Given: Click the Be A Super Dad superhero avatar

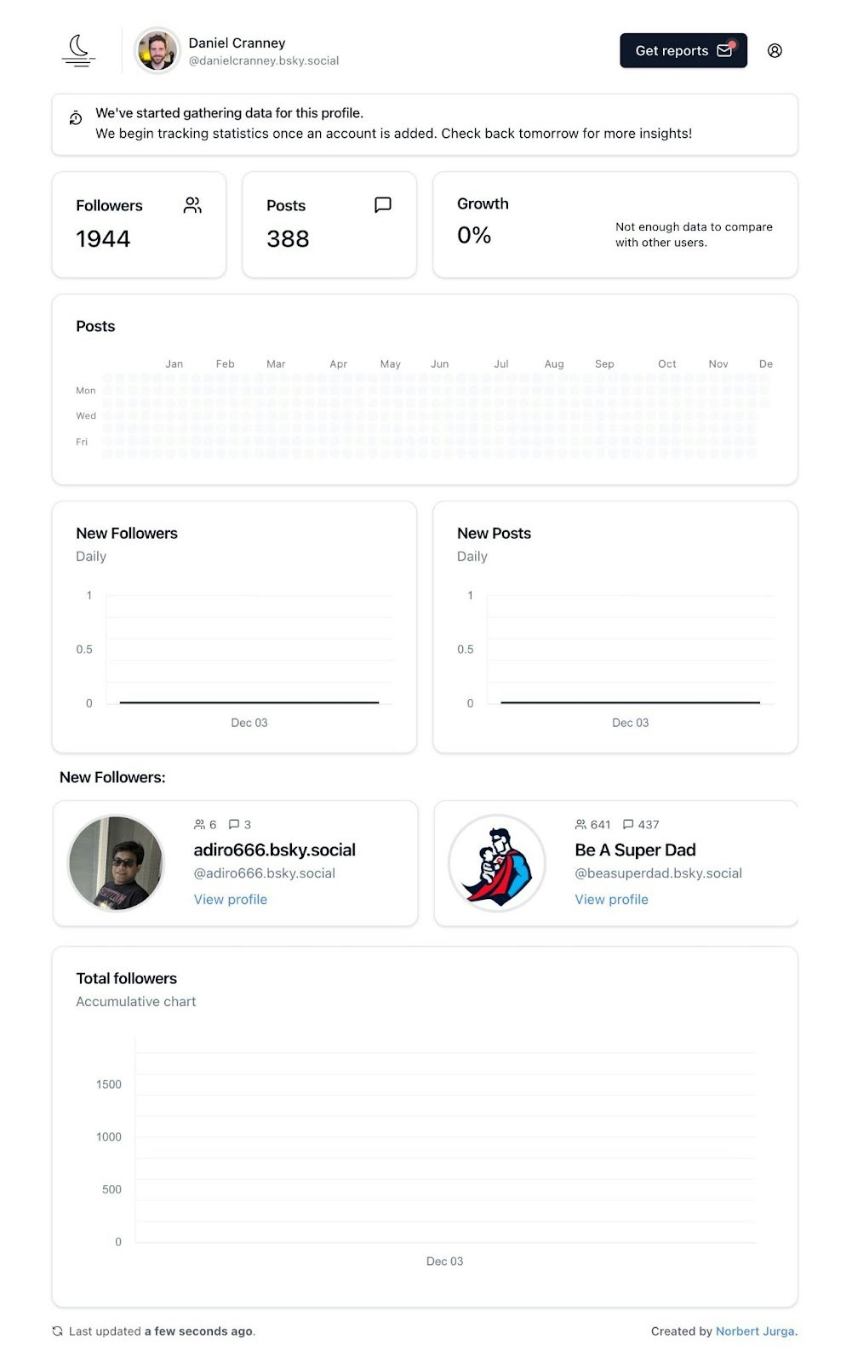Looking at the screenshot, I should point(497,862).
